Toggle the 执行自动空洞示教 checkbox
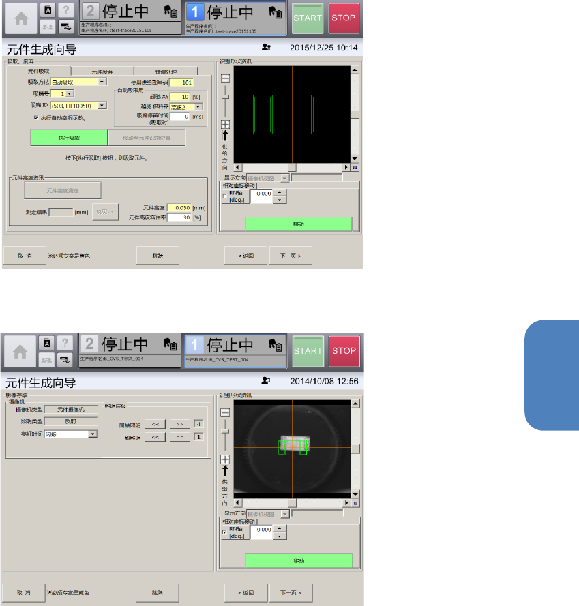 [36, 117]
